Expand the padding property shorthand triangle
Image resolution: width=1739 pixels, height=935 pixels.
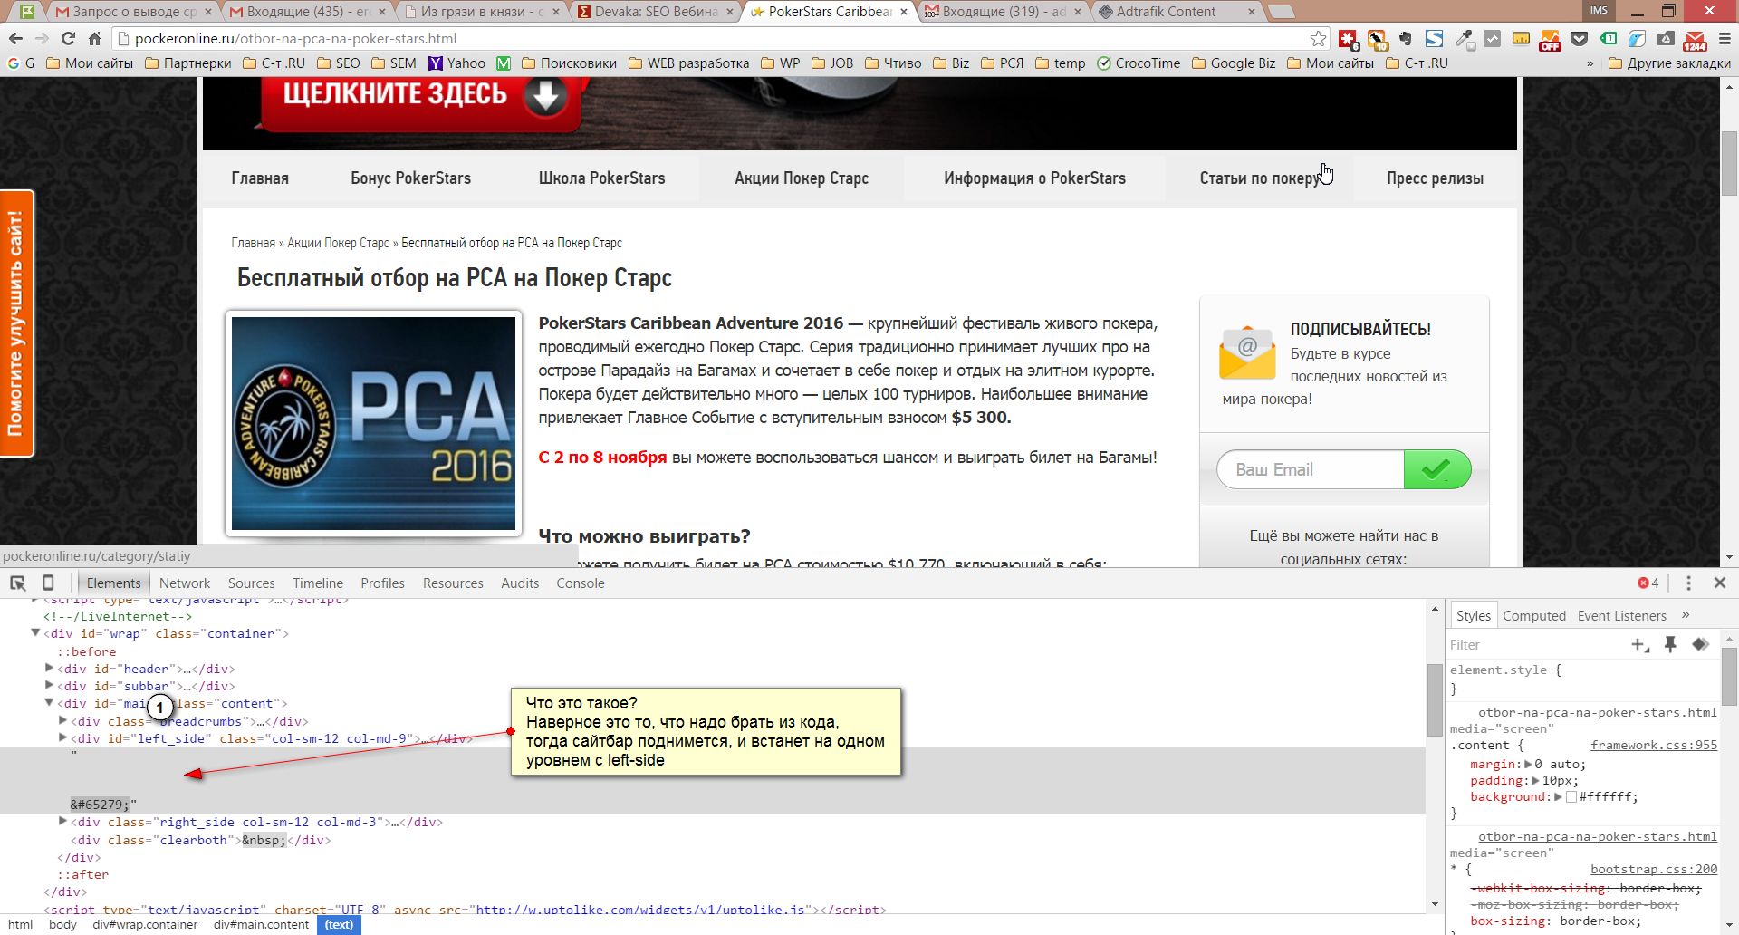[1535, 780]
